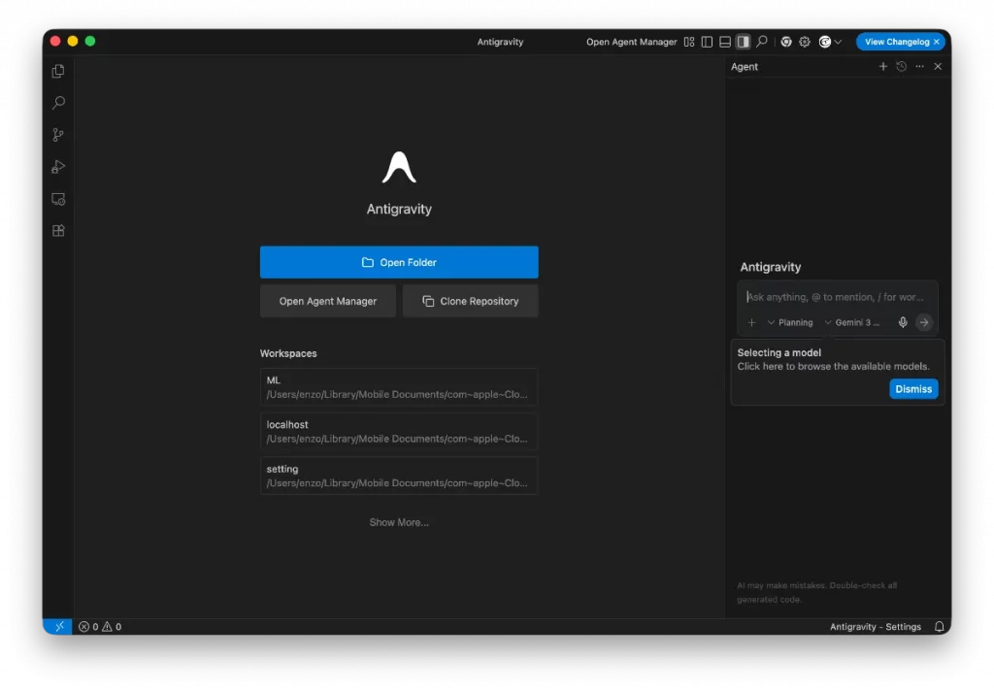Viewport: 994px width, 691px height.
Task: Click the microphone voice input icon
Action: coord(903,322)
